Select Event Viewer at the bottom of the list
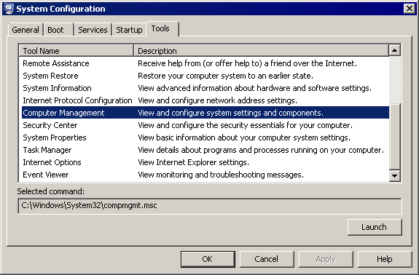This screenshot has width=419, height=275. pos(205,175)
